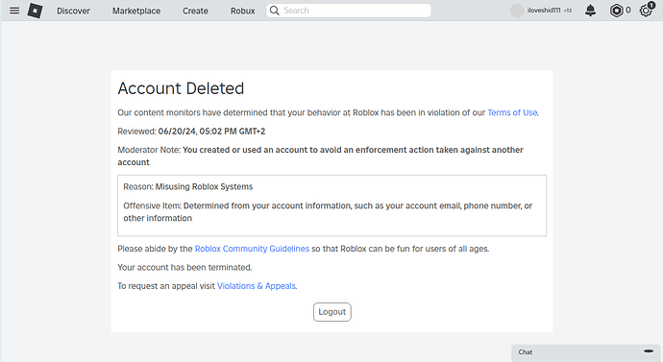Click the Roblox logo icon
Viewport: 663px width, 362px height.
36,11
